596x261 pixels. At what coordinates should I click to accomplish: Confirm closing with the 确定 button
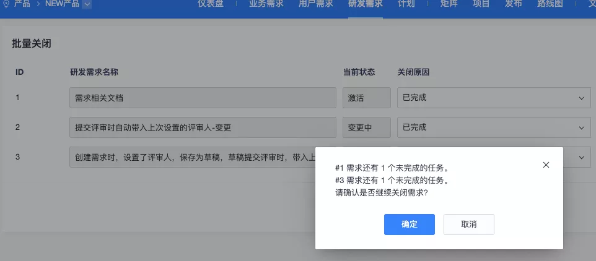(410, 225)
